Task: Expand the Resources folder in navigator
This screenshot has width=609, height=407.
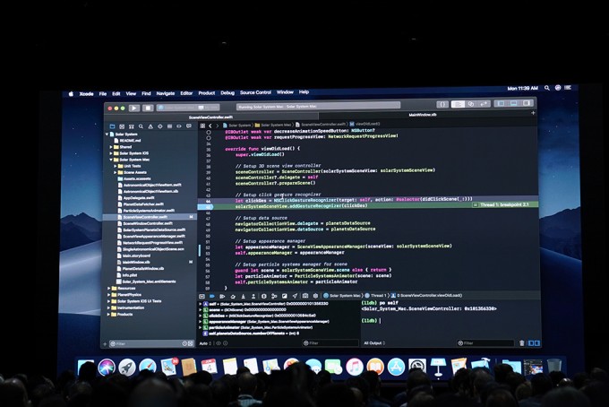Action: (109, 288)
